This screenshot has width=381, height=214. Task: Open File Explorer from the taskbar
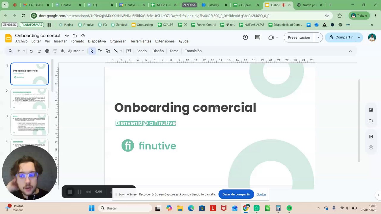click(180, 208)
